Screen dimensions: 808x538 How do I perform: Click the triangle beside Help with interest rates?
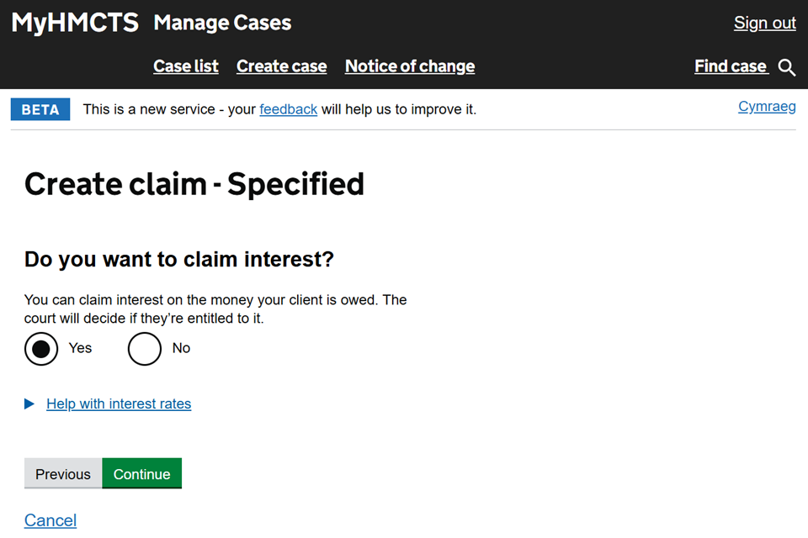pos(29,404)
